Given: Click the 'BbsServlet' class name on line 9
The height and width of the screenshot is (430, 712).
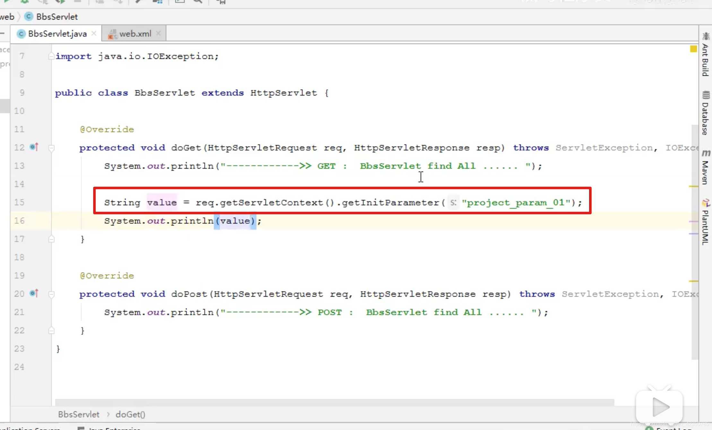Looking at the screenshot, I should click(164, 93).
